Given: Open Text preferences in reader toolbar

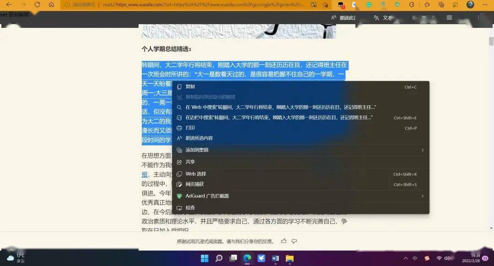Looking at the screenshot, I should (x=382, y=18).
